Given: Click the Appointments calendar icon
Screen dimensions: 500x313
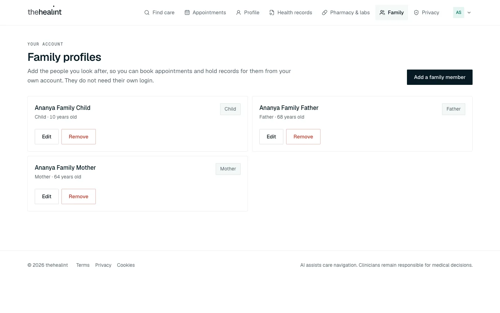Looking at the screenshot, I should point(187,13).
